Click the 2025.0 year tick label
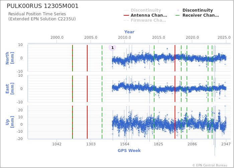This screenshot has height=168, width=234. click(224, 37)
